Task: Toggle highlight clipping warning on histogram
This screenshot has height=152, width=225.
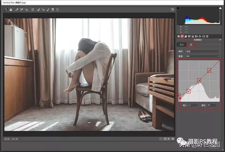Action: [221, 8]
